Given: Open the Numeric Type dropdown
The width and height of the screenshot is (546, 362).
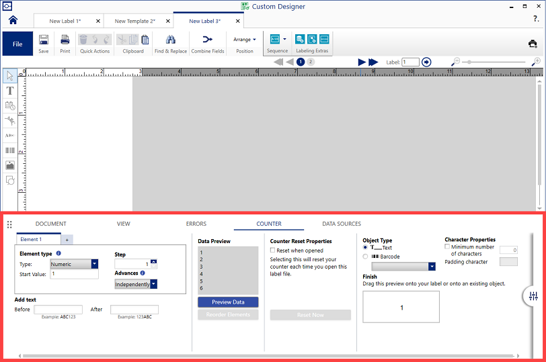Looking at the screenshot, I should pos(95,264).
